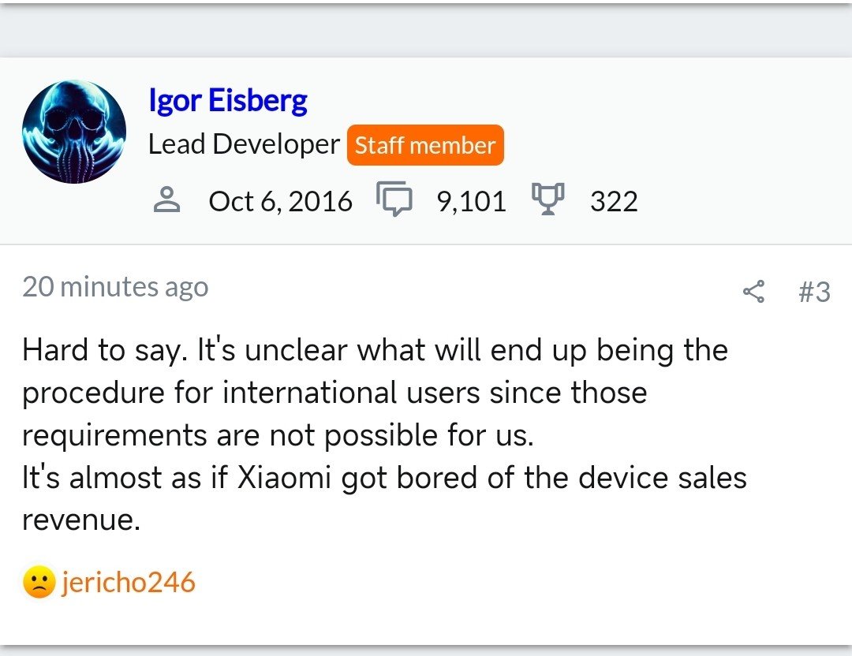852x656 pixels.
Task: Share this post using the share icon
Action: coord(753,292)
